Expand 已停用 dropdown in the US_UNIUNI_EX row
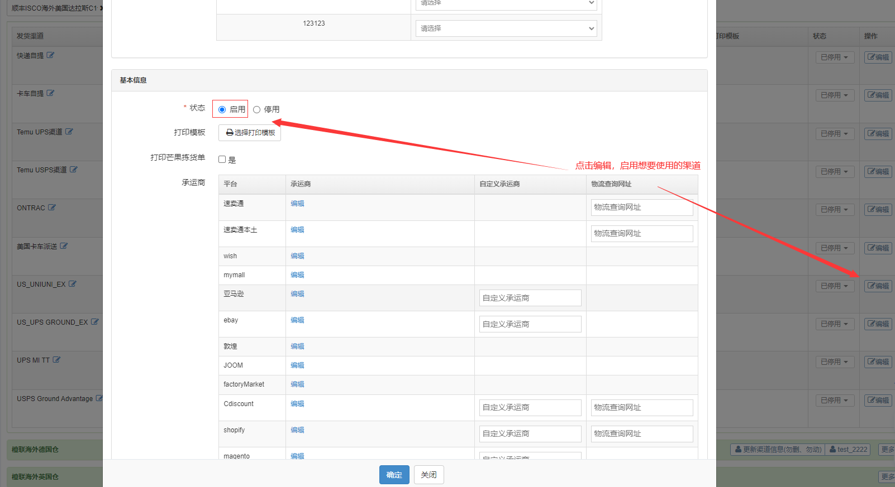Screen dimensions: 895x487 coord(834,286)
